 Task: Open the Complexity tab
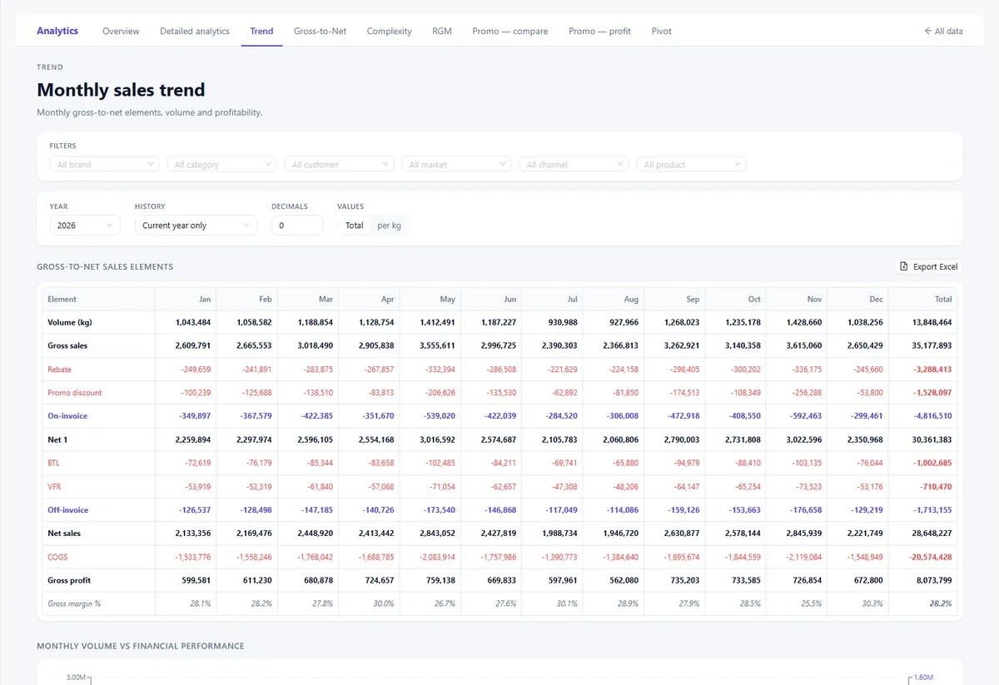389,31
